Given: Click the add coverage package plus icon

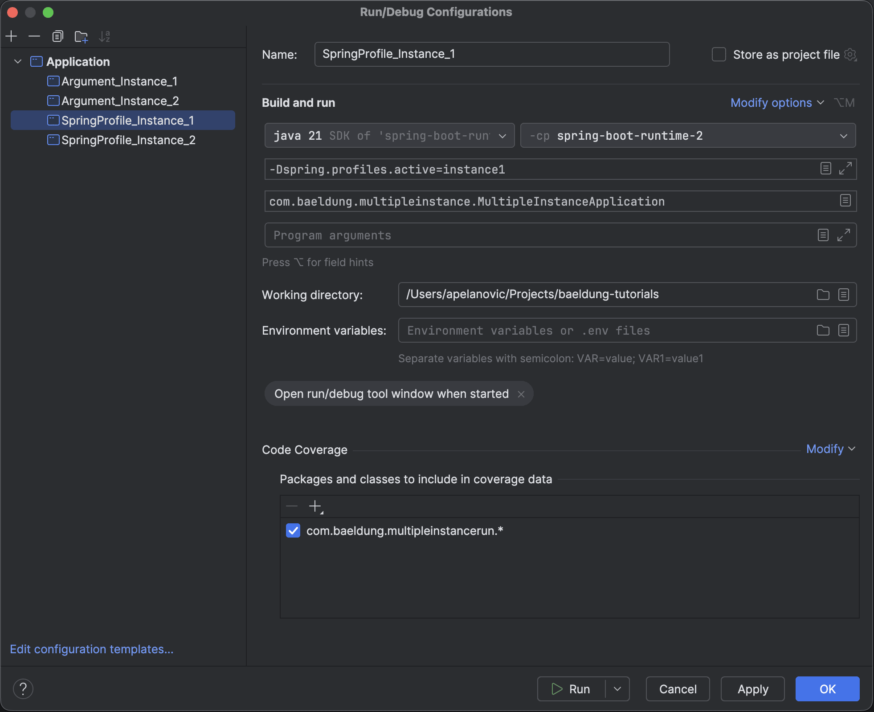Looking at the screenshot, I should pyautogui.click(x=315, y=506).
